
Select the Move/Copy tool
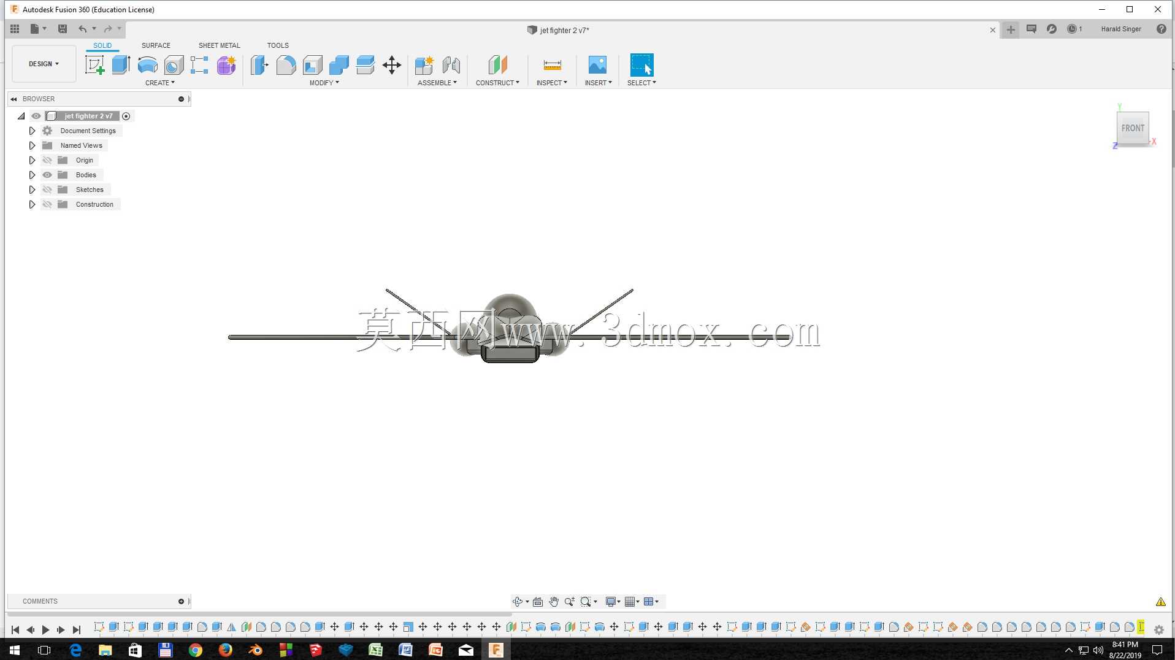[x=391, y=65]
